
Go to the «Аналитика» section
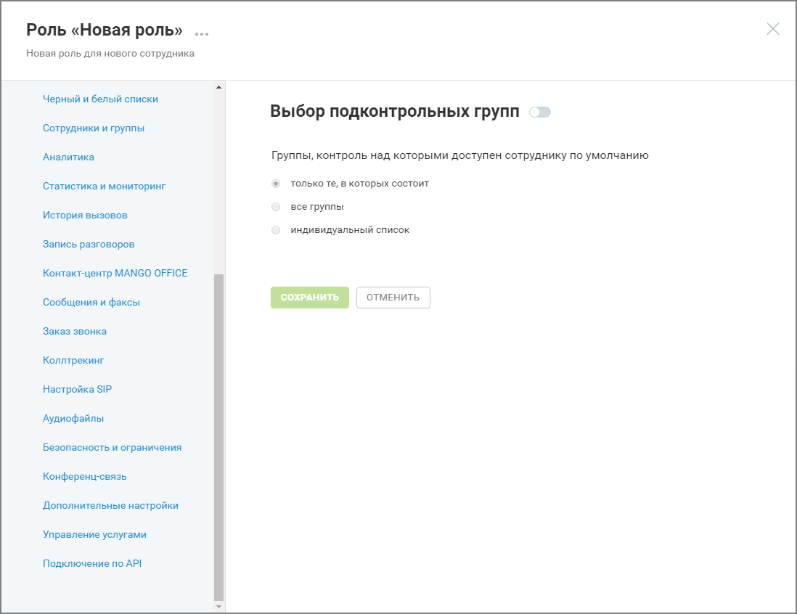pos(68,157)
